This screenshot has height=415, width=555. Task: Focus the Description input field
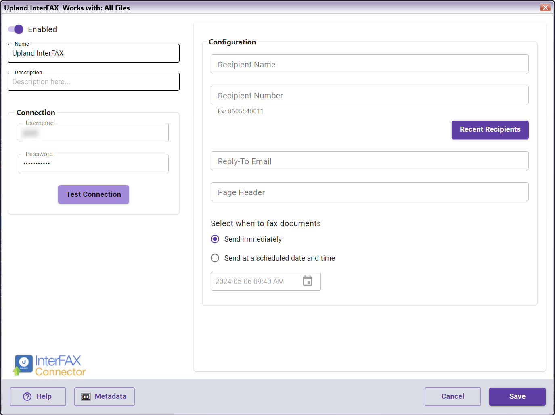coord(94,82)
